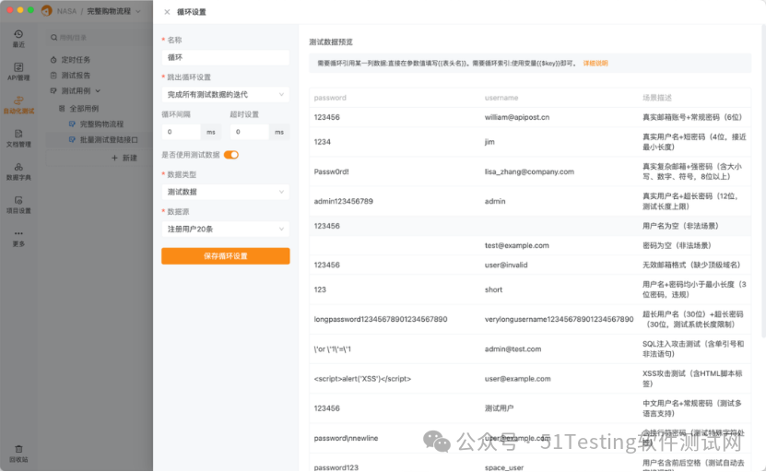Select 自动化测试 sidebar icon
766x472 pixels.
point(18,100)
